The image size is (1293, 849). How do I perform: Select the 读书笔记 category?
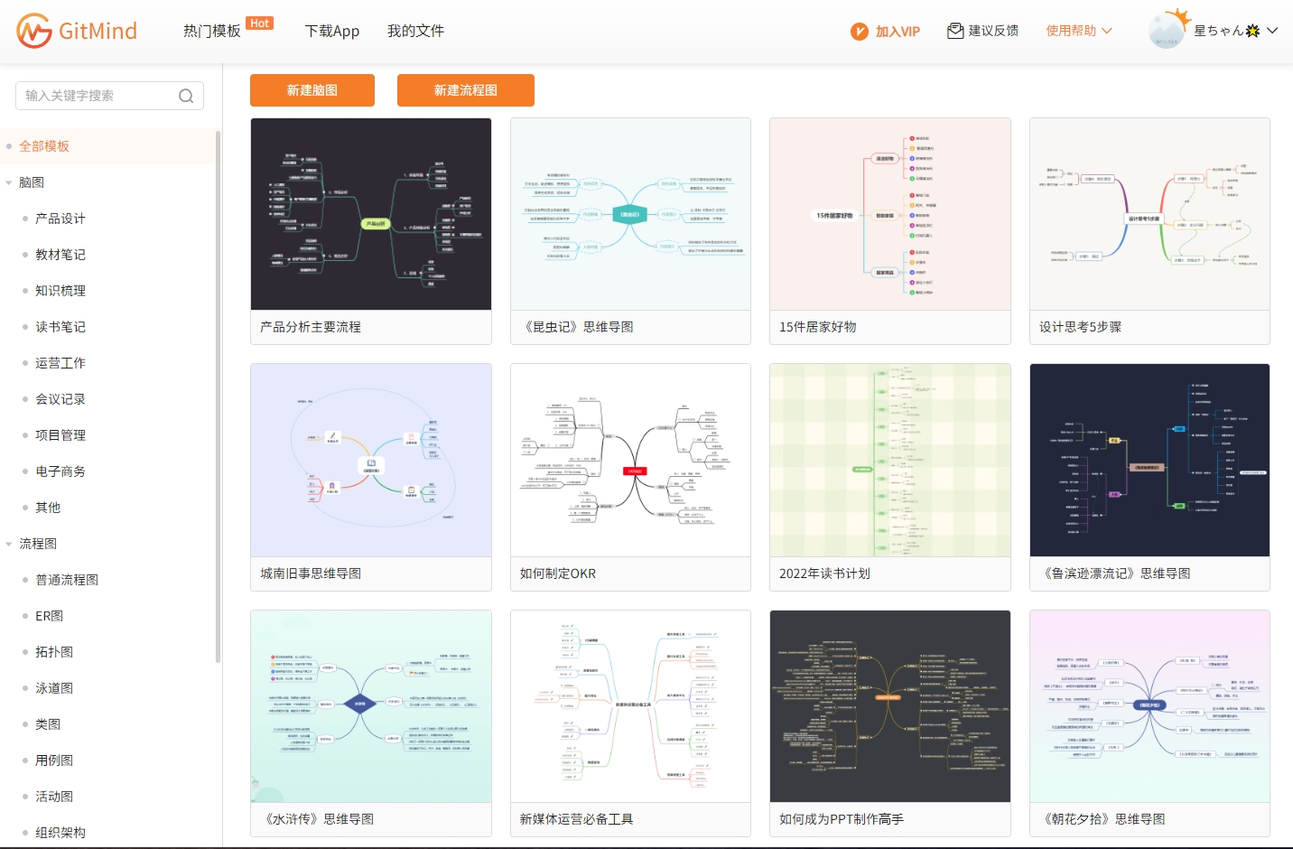(x=60, y=326)
